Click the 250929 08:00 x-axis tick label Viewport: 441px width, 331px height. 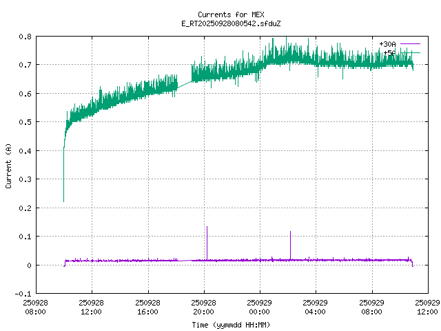(x=371, y=306)
